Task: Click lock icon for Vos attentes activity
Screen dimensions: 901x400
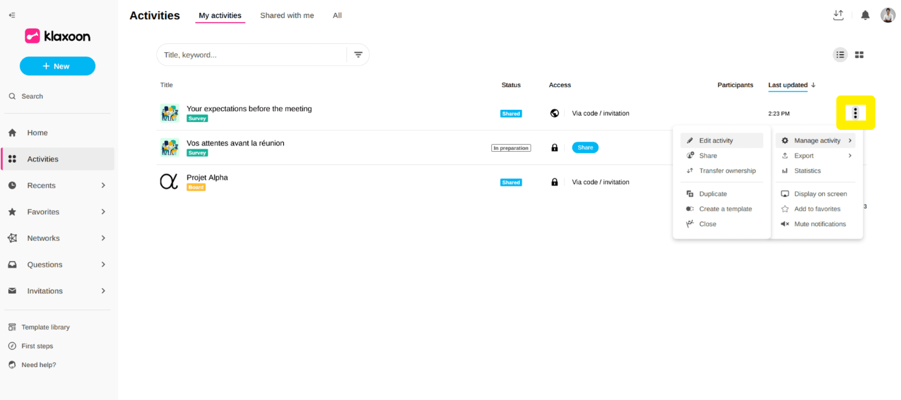Action: click(555, 147)
